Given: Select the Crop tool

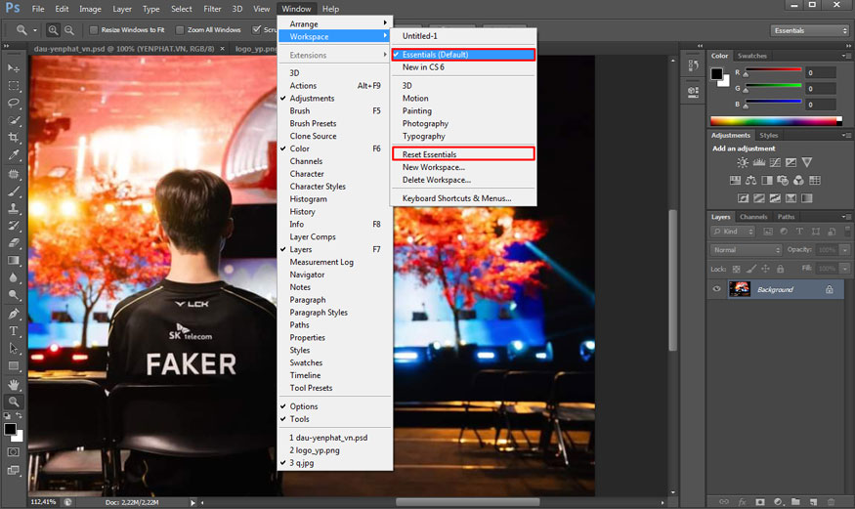Looking at the screenshot, I should 14,138.
